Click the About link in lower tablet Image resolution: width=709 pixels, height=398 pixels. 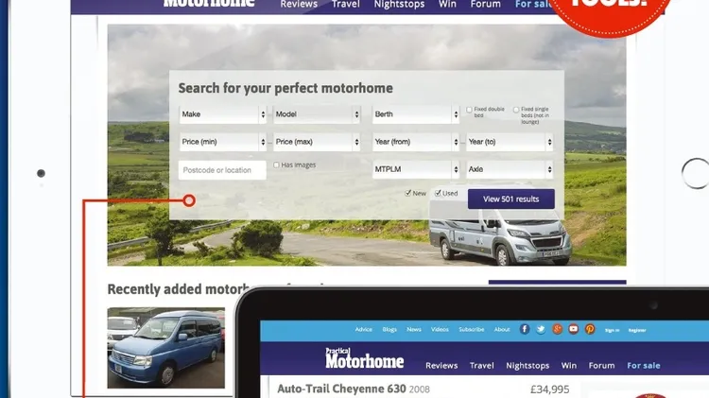tap(502, 329)
